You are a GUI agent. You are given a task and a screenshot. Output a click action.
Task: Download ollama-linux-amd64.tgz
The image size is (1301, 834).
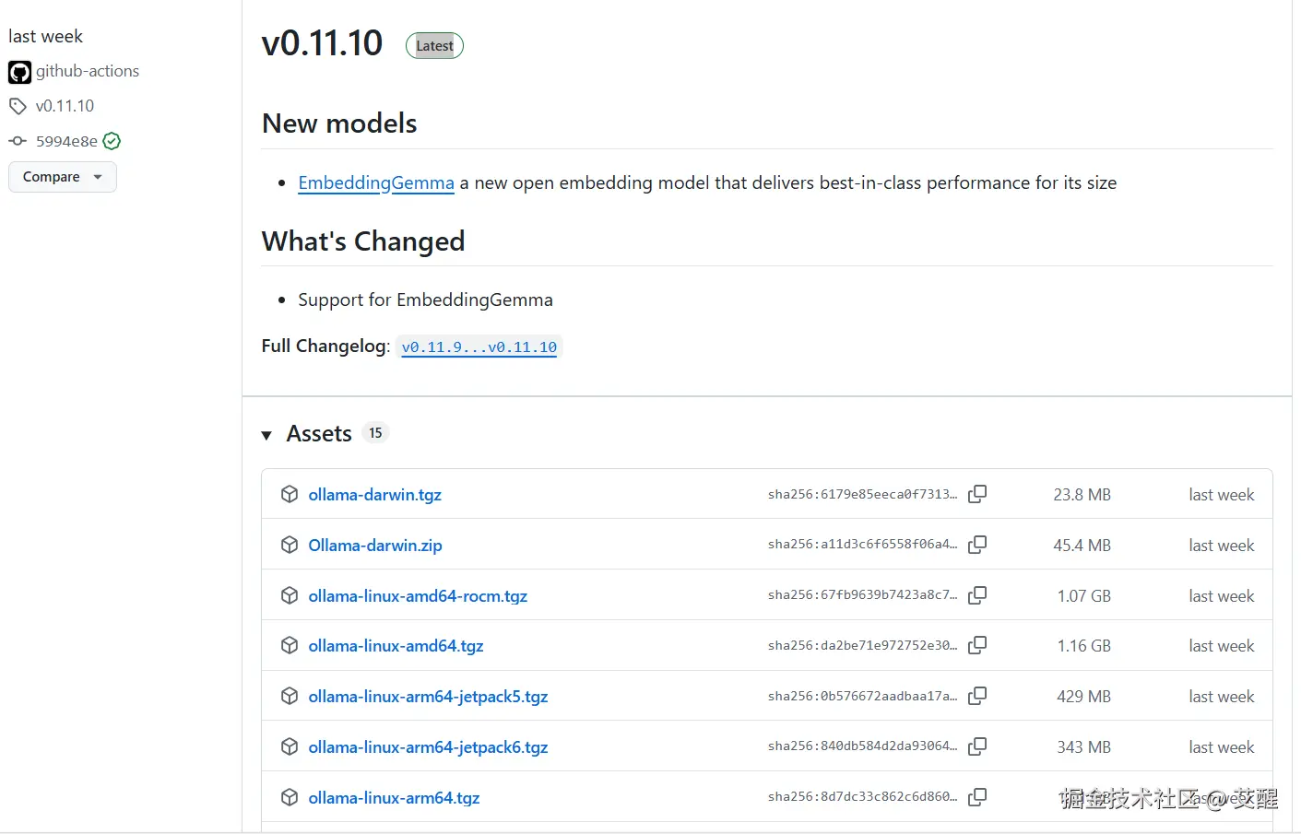396,646
